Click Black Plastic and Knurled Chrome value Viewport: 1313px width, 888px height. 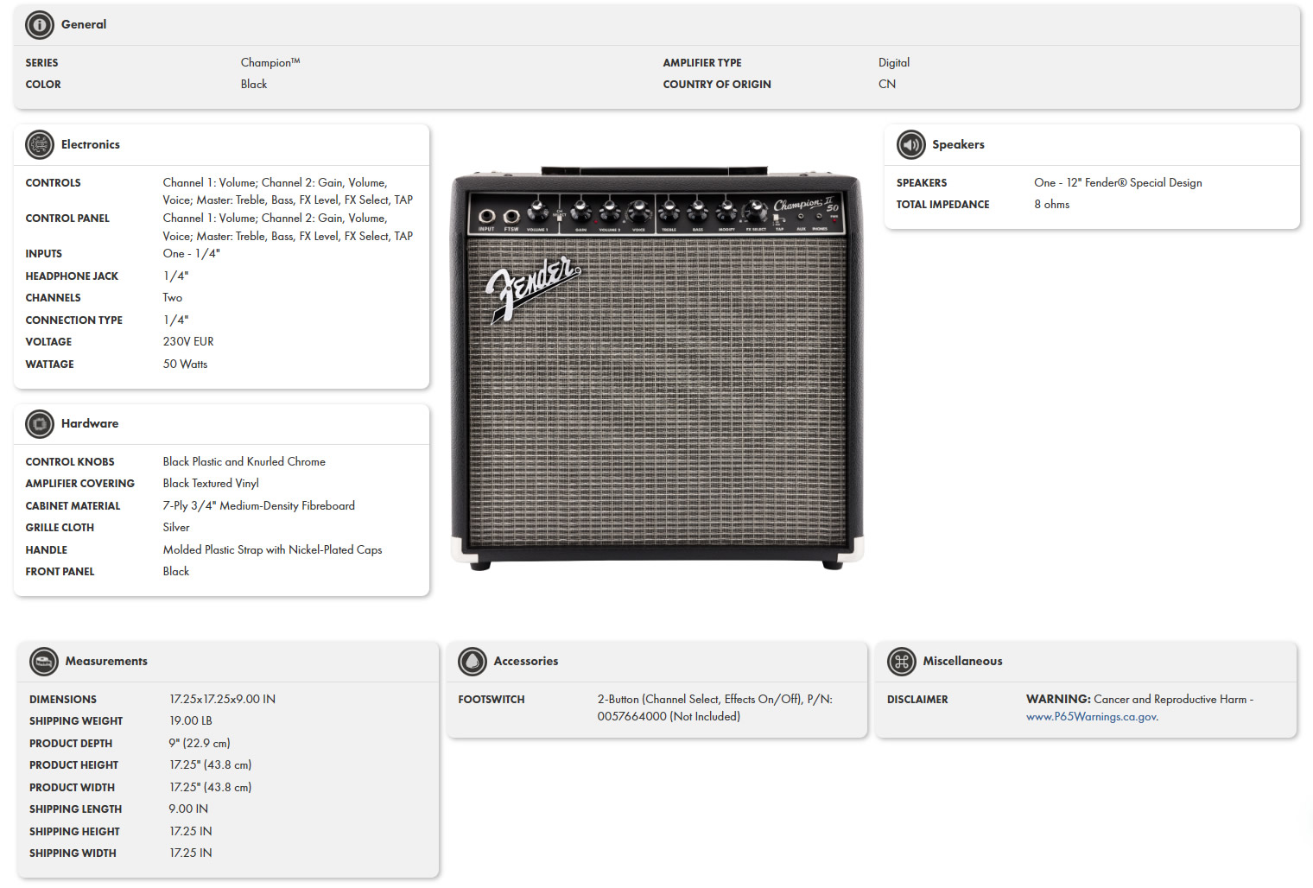(x=244, y=461)
